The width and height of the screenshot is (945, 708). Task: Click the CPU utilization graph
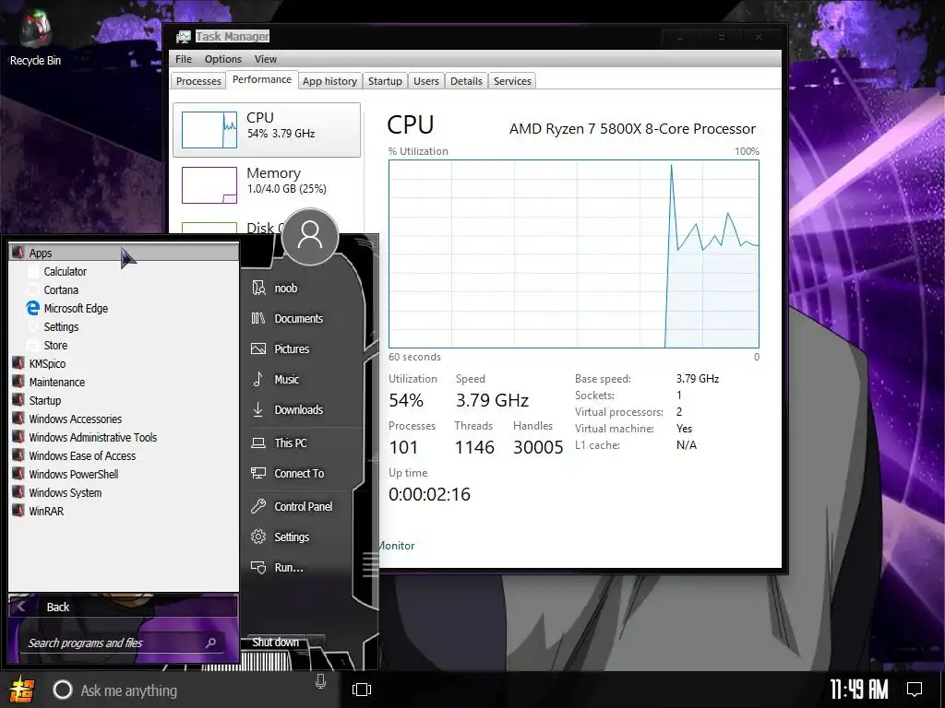[574, 254]
